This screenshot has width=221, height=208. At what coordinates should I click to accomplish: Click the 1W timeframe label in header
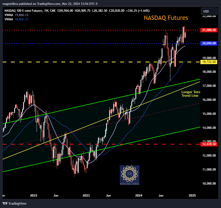click(x=46, y=11)
